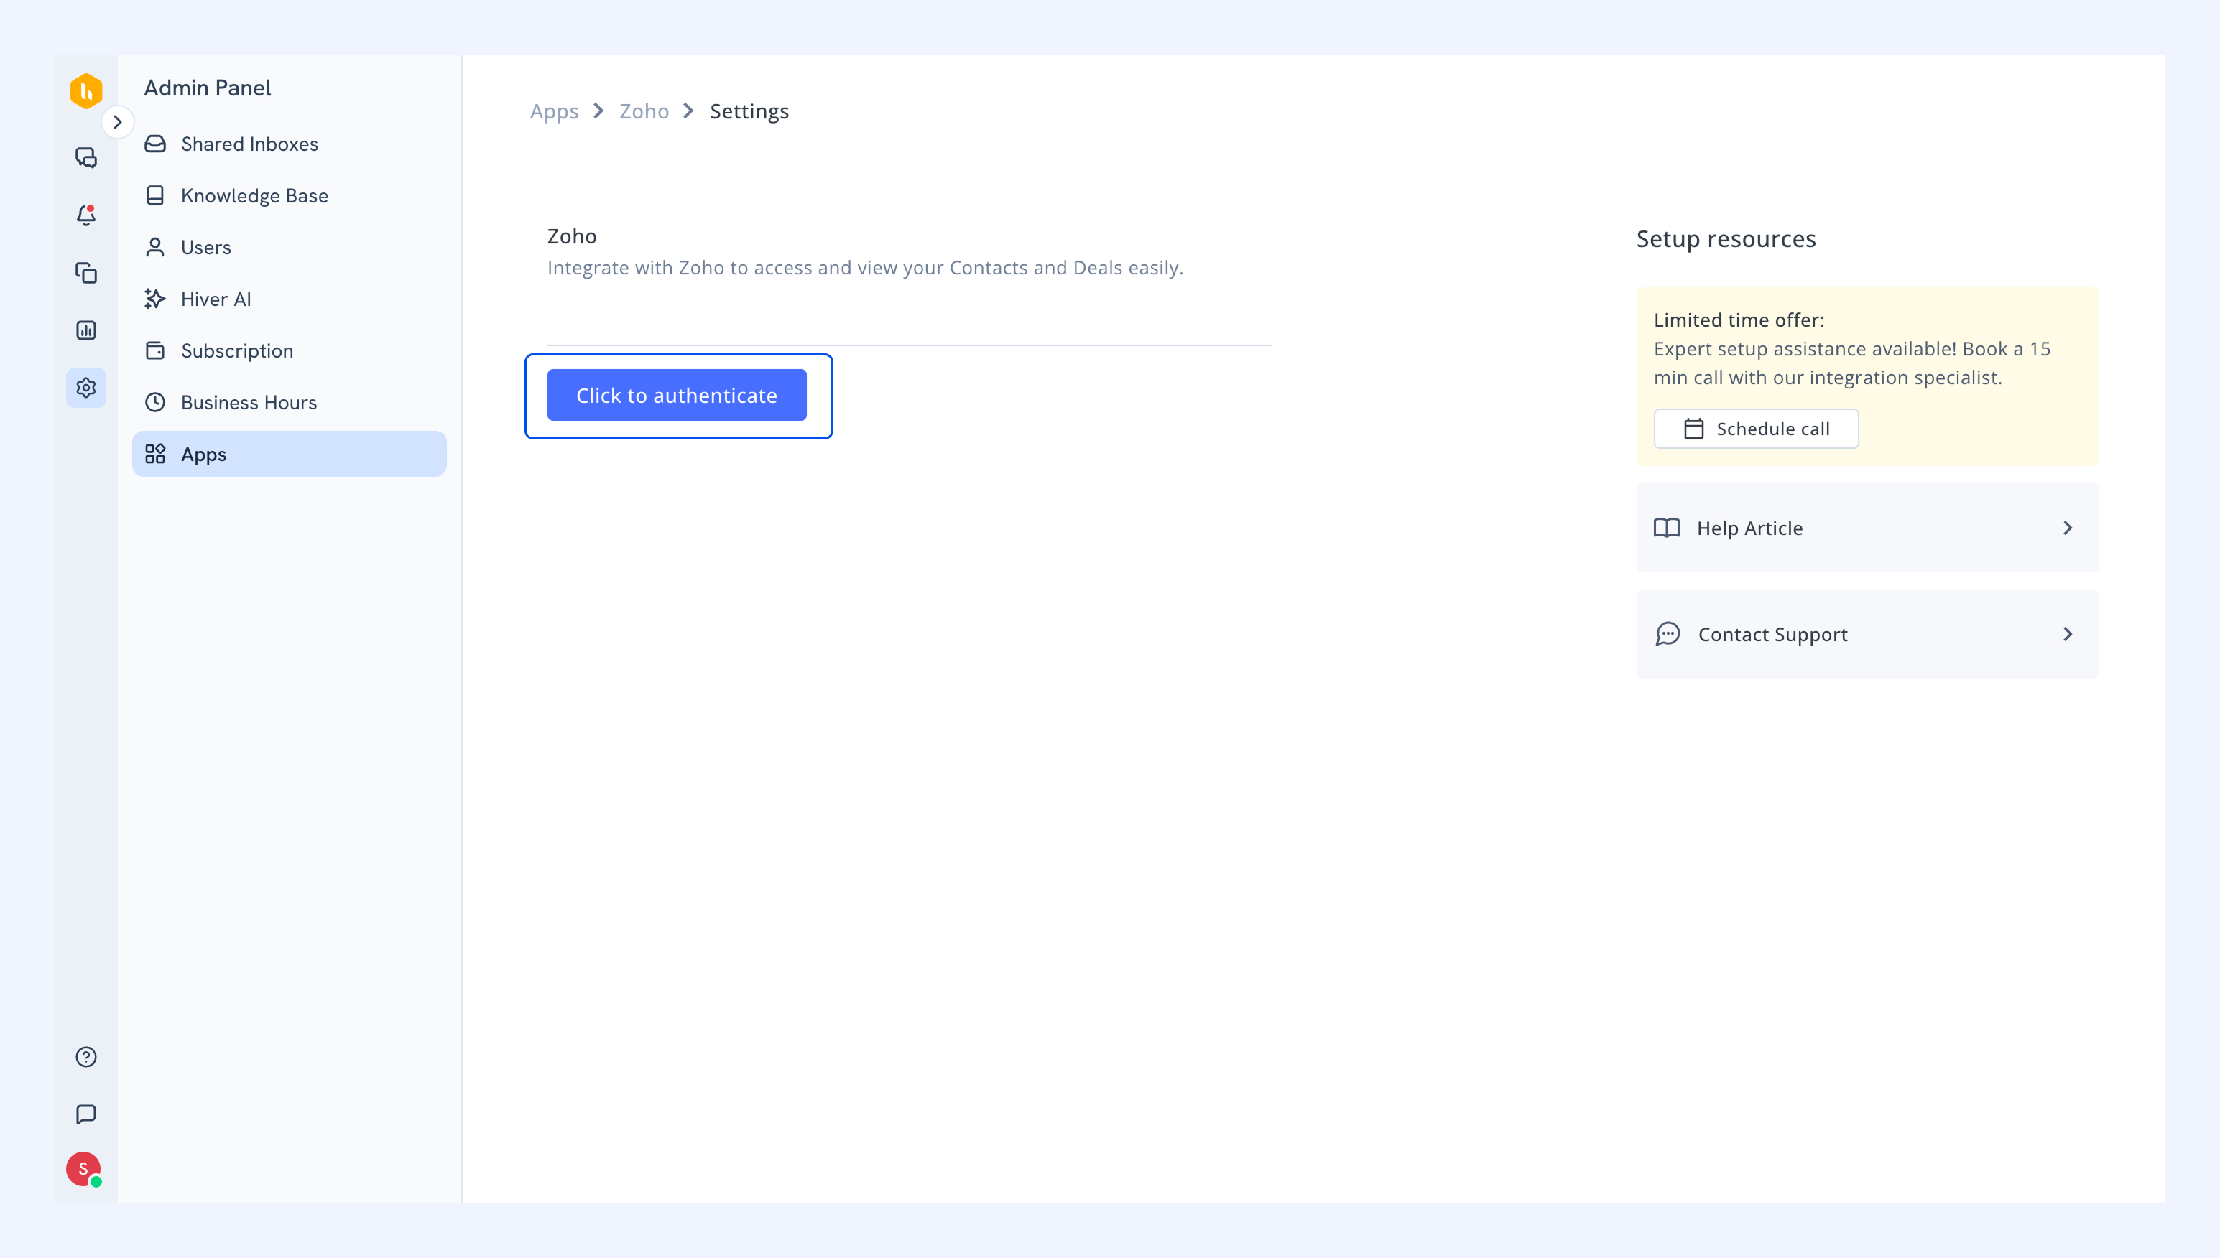Click the copy/templates icon in sidebar
The height and width of the screenshot is (1258, 2220).
point(85,272)
